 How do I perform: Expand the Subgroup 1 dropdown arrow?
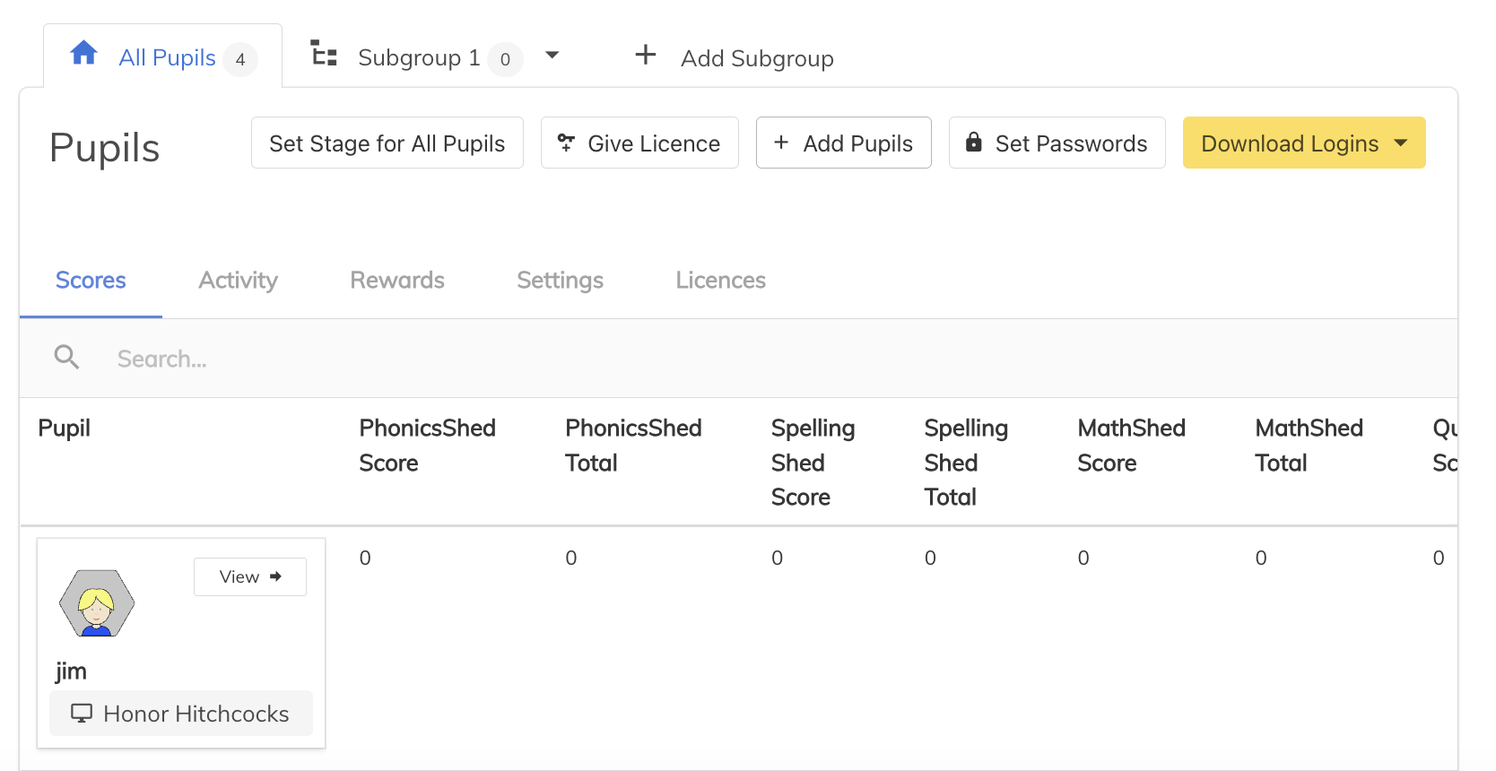tap(552, 56)
